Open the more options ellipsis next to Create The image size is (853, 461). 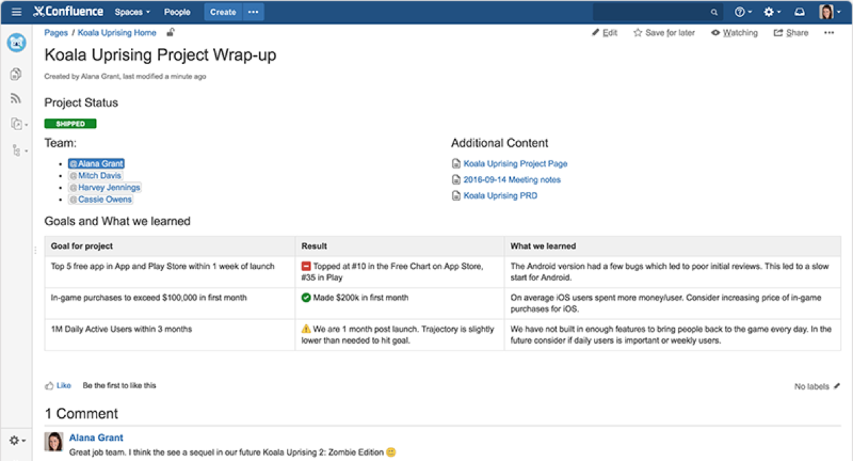click(253, 11)
